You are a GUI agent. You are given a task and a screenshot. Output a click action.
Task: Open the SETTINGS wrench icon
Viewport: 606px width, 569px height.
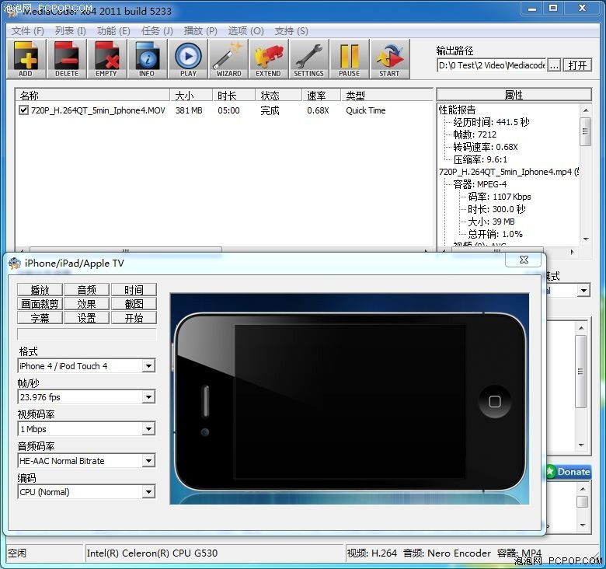[308, 59]
